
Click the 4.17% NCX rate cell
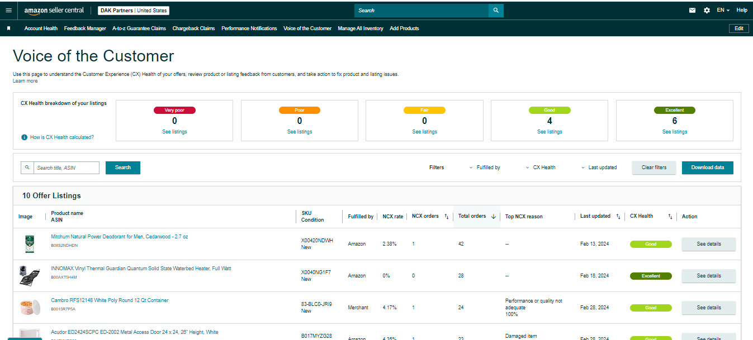click(x=390, y=308)
